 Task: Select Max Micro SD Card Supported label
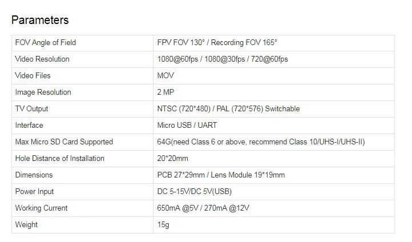pyautogui.click(x=64, y=142)
